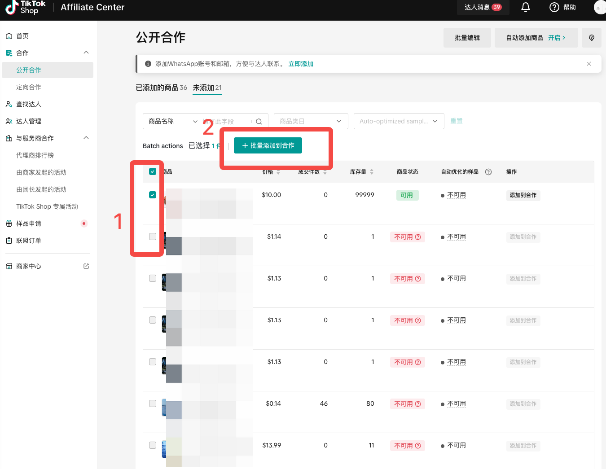Click the search magnifier icon

point(259,122)
